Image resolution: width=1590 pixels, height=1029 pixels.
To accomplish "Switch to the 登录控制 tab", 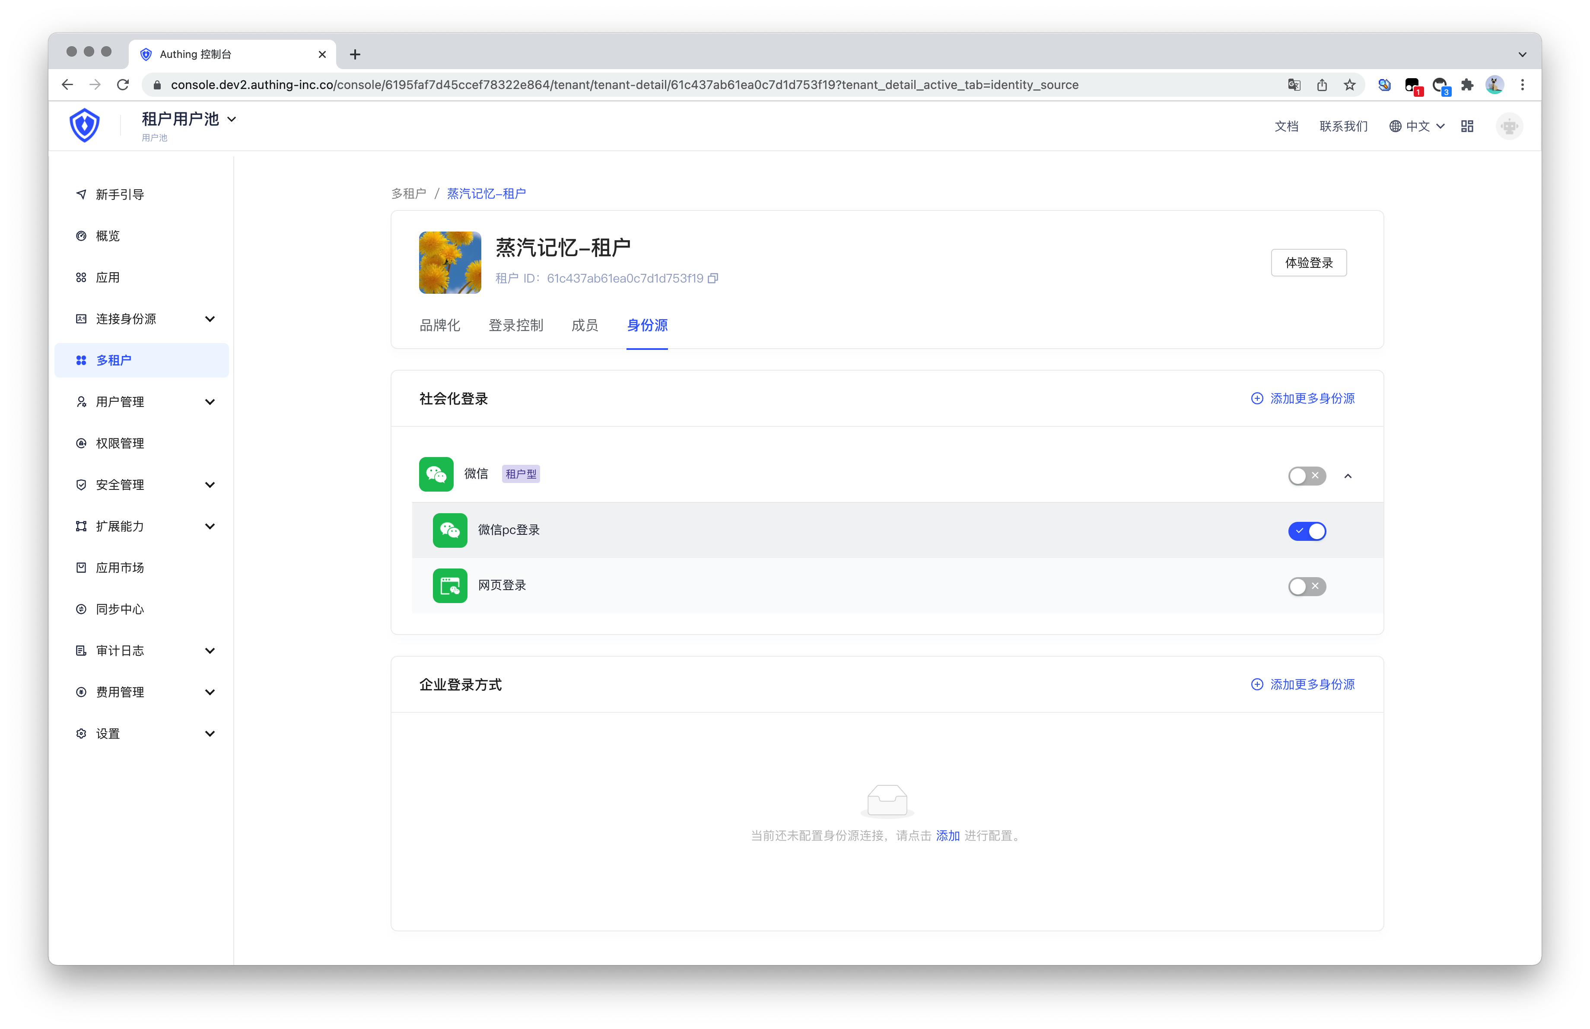I will click(x=516, y=325).
